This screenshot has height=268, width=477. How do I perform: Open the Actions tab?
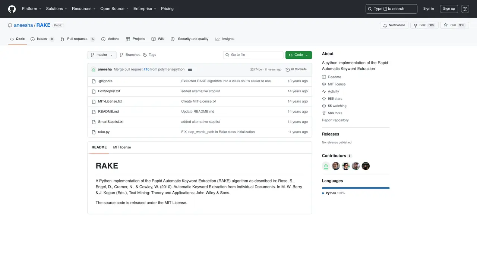(x=110, y=39)
